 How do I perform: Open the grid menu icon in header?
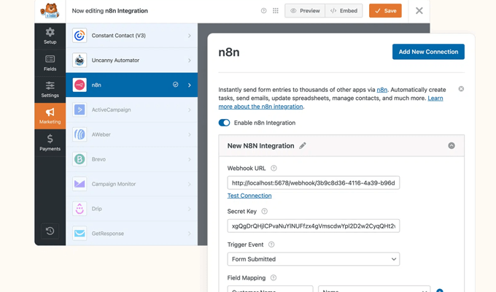coord(276,11)
